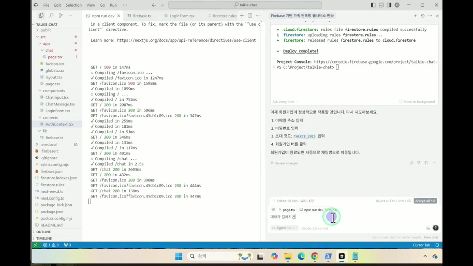Click the @ add context button

click(x=273, y=210)
